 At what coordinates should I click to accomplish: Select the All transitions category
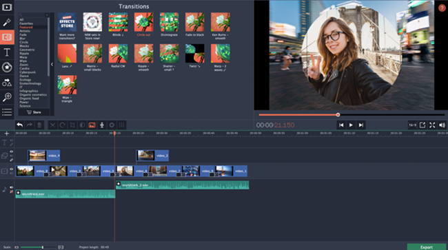pos(21,20)
